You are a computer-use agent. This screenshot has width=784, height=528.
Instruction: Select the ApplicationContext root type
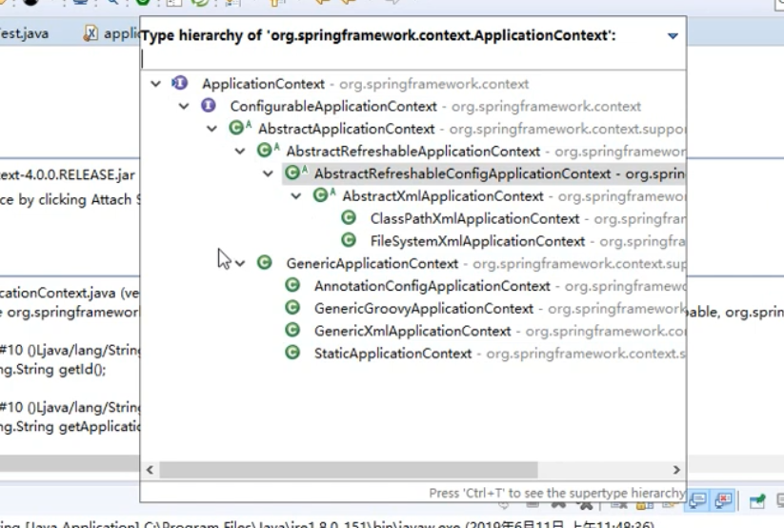tap(263, 84)
